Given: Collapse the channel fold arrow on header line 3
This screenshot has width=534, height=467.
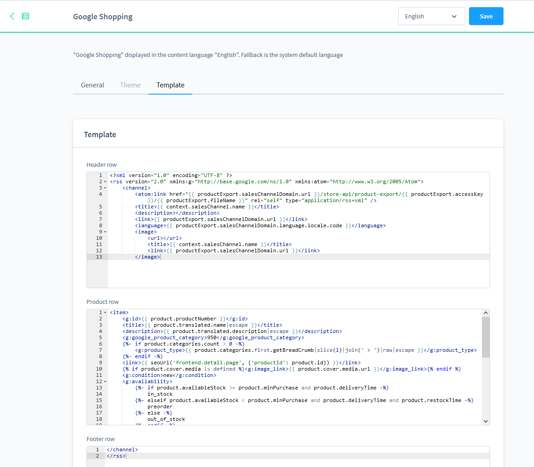Looking at the screenshot, I should (105, 188).
